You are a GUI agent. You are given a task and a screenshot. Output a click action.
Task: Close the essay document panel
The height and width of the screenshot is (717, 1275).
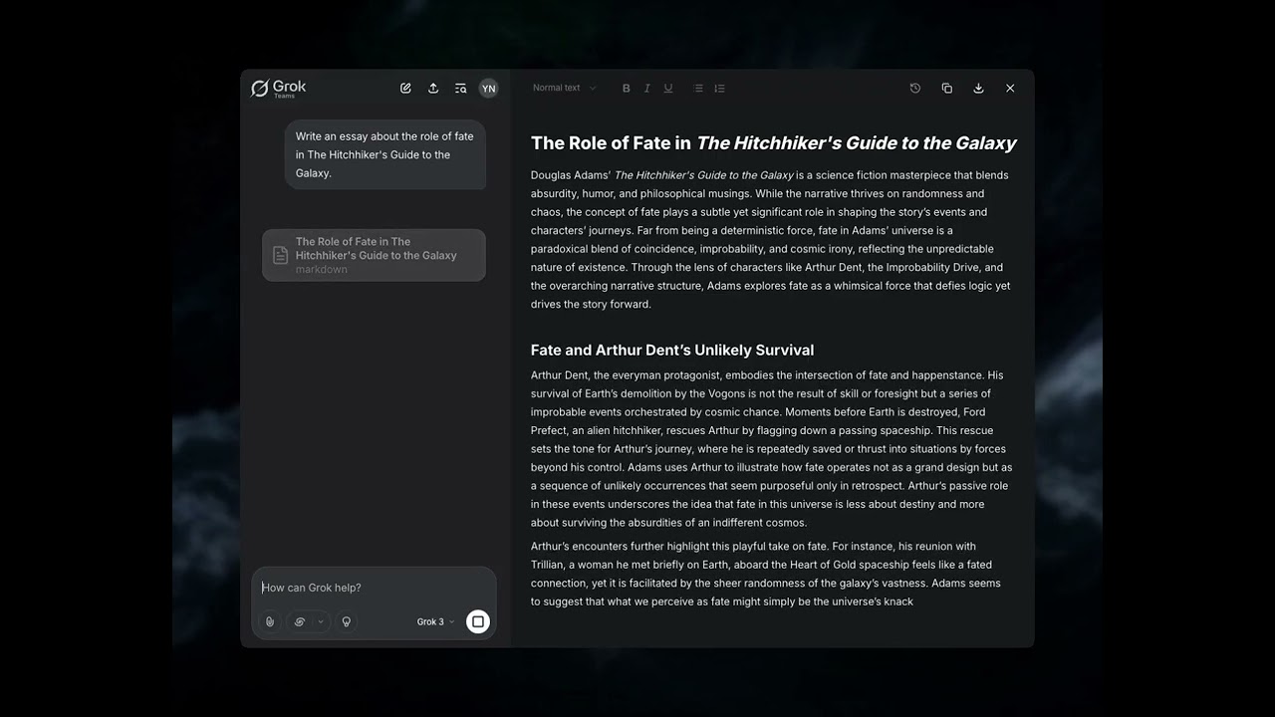pos(1010,89)
